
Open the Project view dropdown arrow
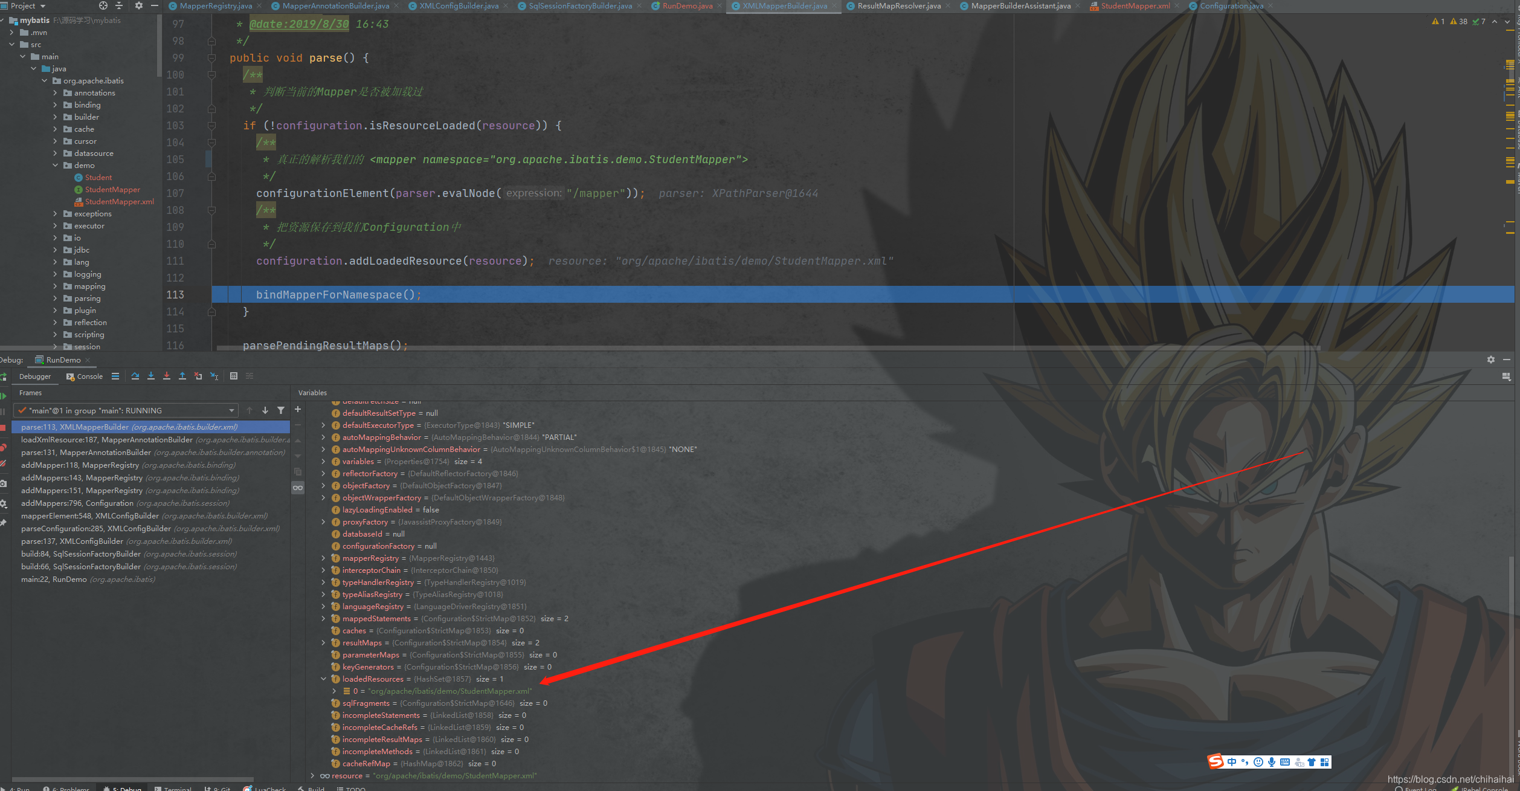click(43, 5)
